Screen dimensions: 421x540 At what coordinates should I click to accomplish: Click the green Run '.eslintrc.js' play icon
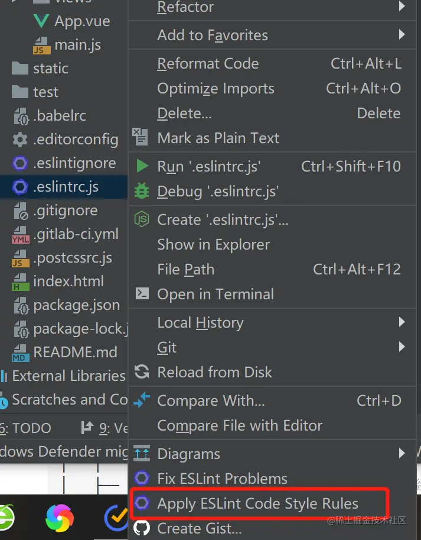142,166
